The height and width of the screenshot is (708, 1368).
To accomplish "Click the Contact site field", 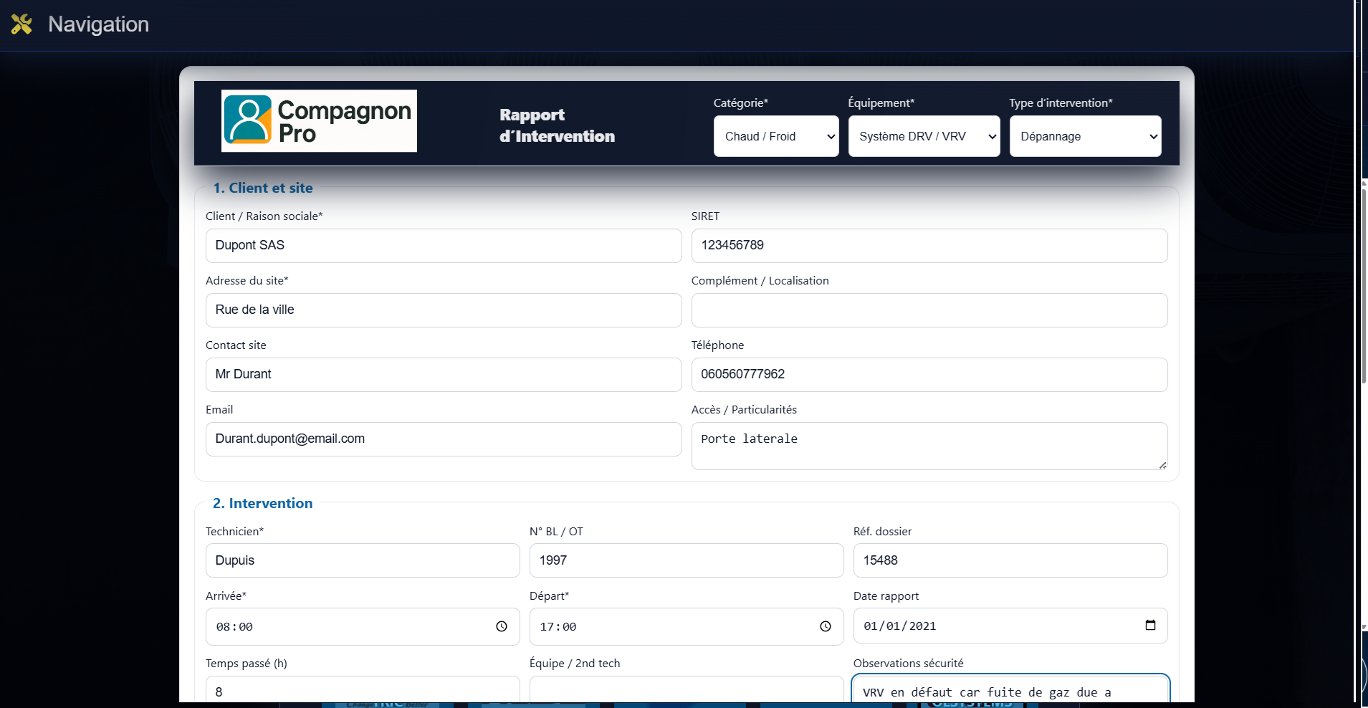I will (444, 375).
